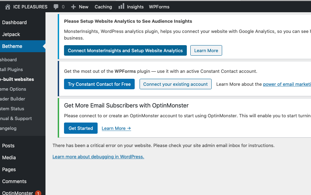Click 'Get More Email Subscribers with OptinMonster' heading

(x=126, y=105)
